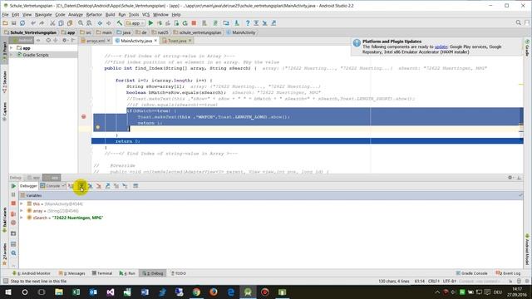Click the Copy toolbar icon
Screen dimensions: 532x299
(x=61, y=23)
